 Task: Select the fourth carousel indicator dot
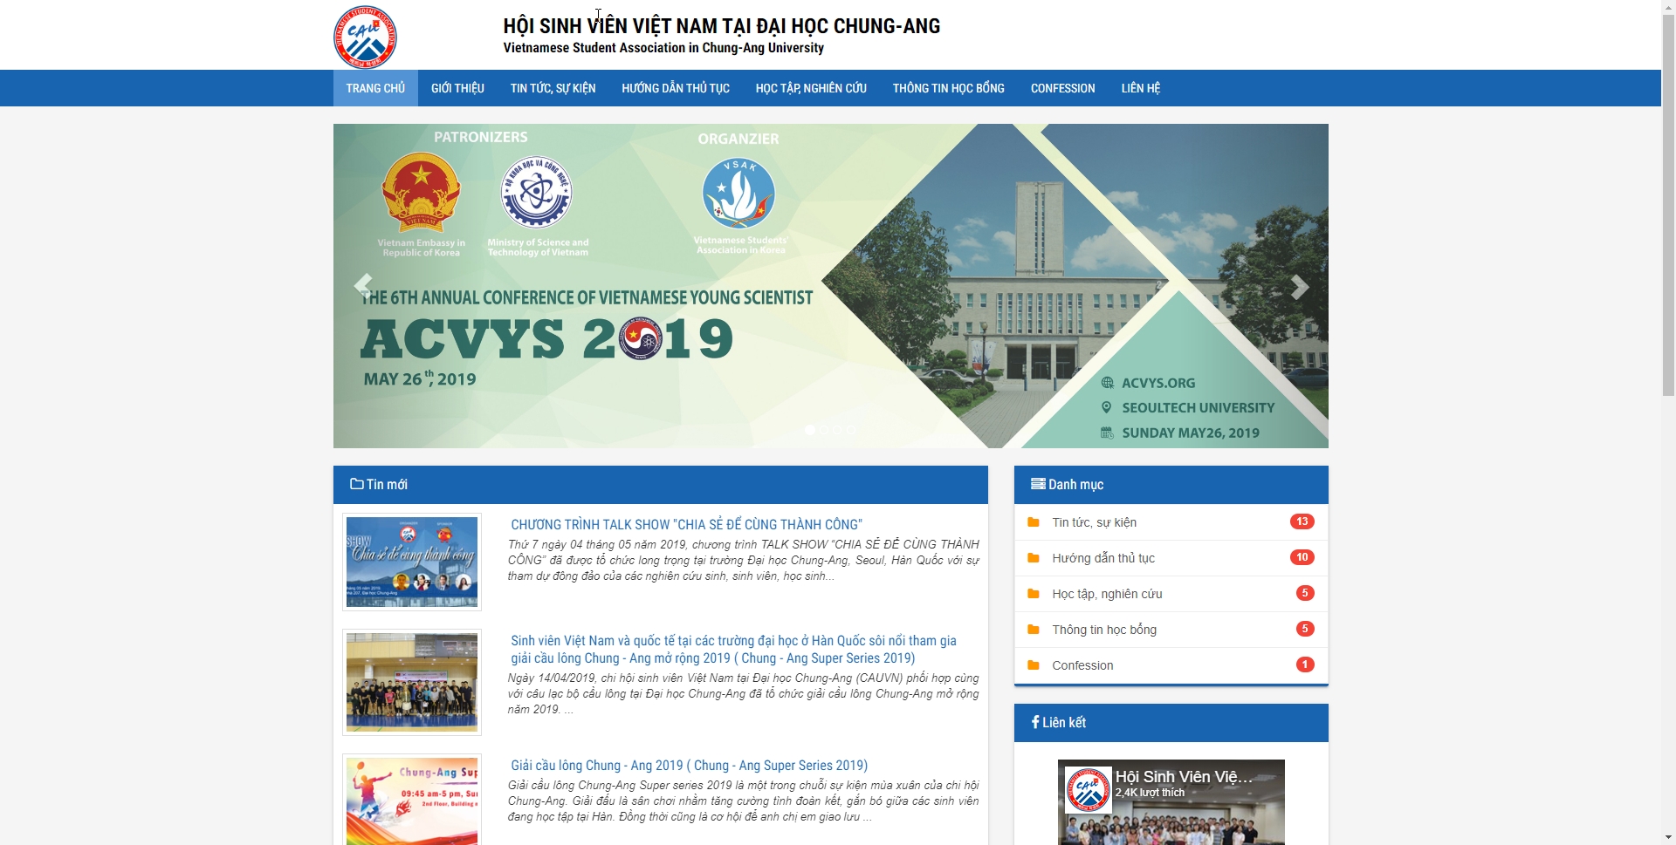(852, 430)
